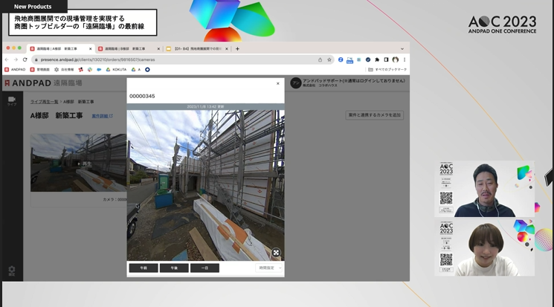The height and width of the screenshot is (307, 554).
Task: Close the 【D1-B4】 slides tab
Action: click(x=227, y=49)
